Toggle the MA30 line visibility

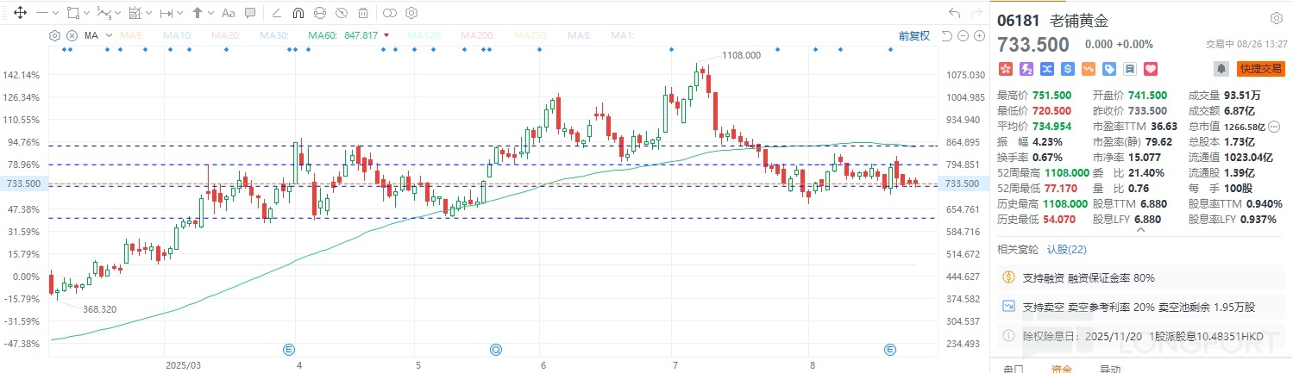(274, 35)
